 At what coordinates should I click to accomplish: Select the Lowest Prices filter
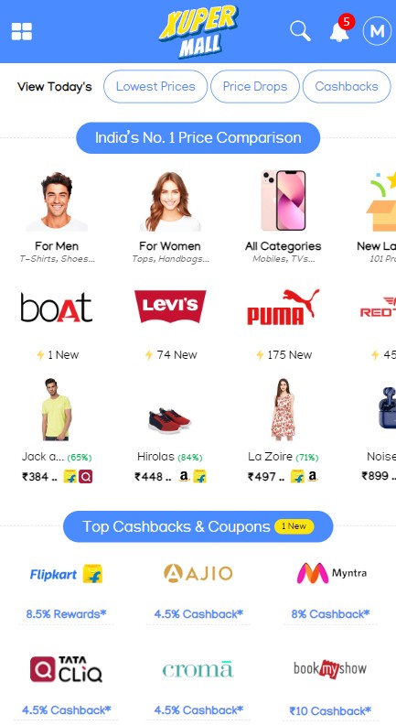coord(155,86)
